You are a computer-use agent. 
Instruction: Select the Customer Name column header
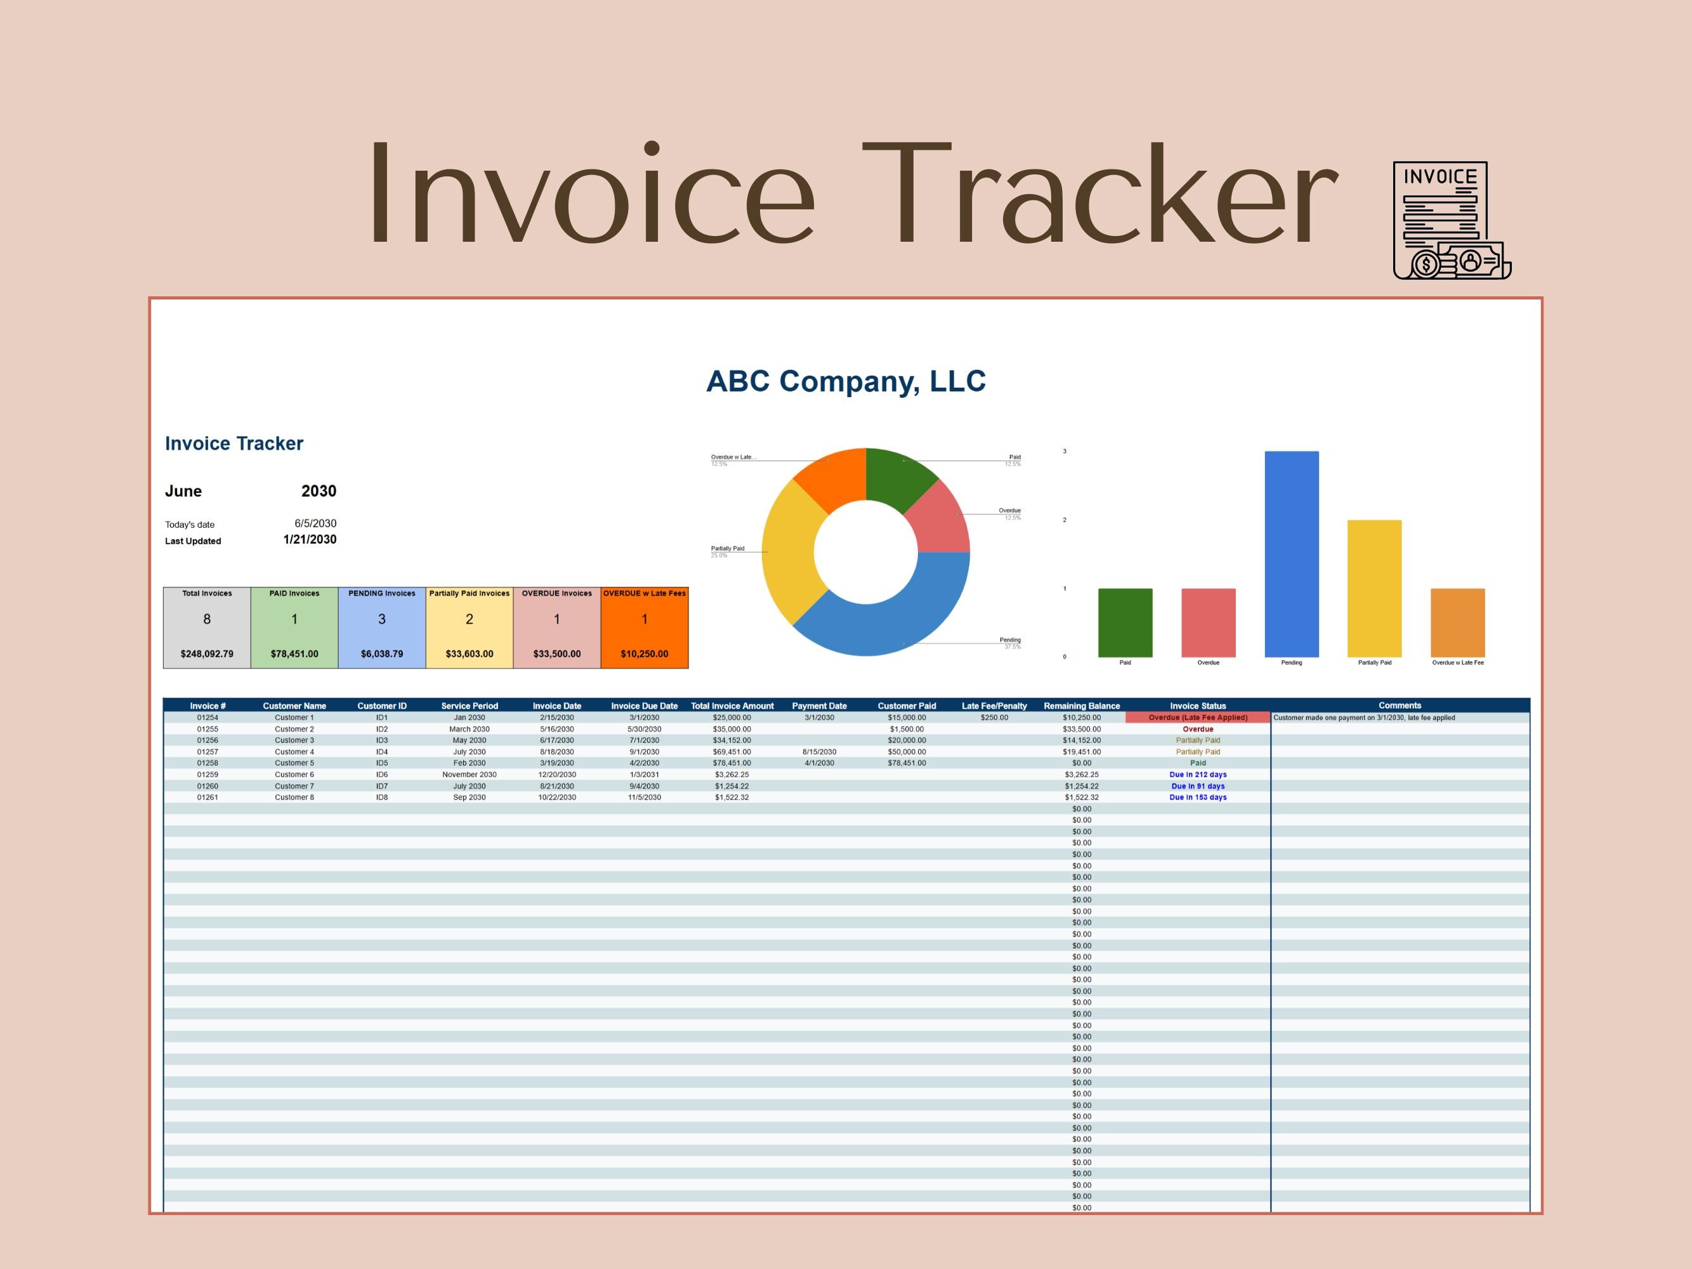coord(295,706)
